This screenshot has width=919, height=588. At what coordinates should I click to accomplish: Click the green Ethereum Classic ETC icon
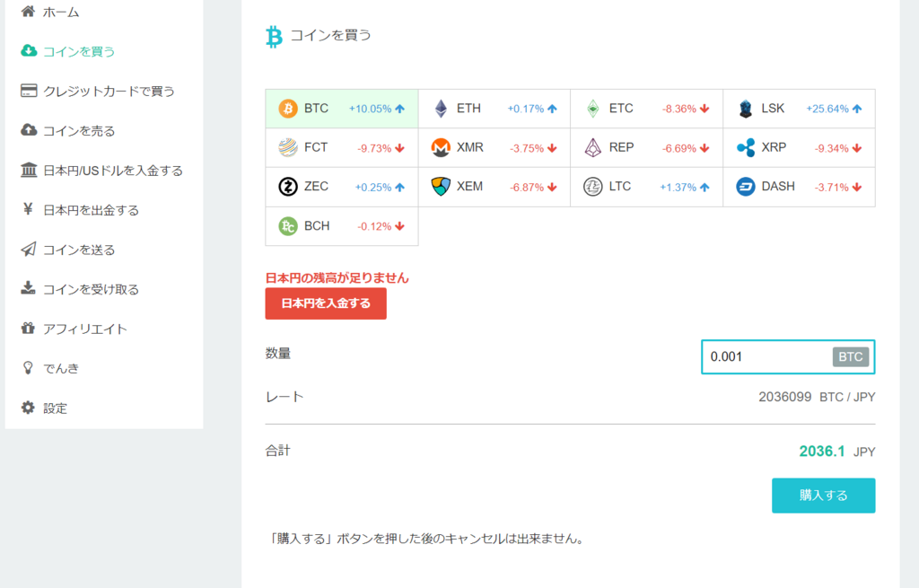593,109
